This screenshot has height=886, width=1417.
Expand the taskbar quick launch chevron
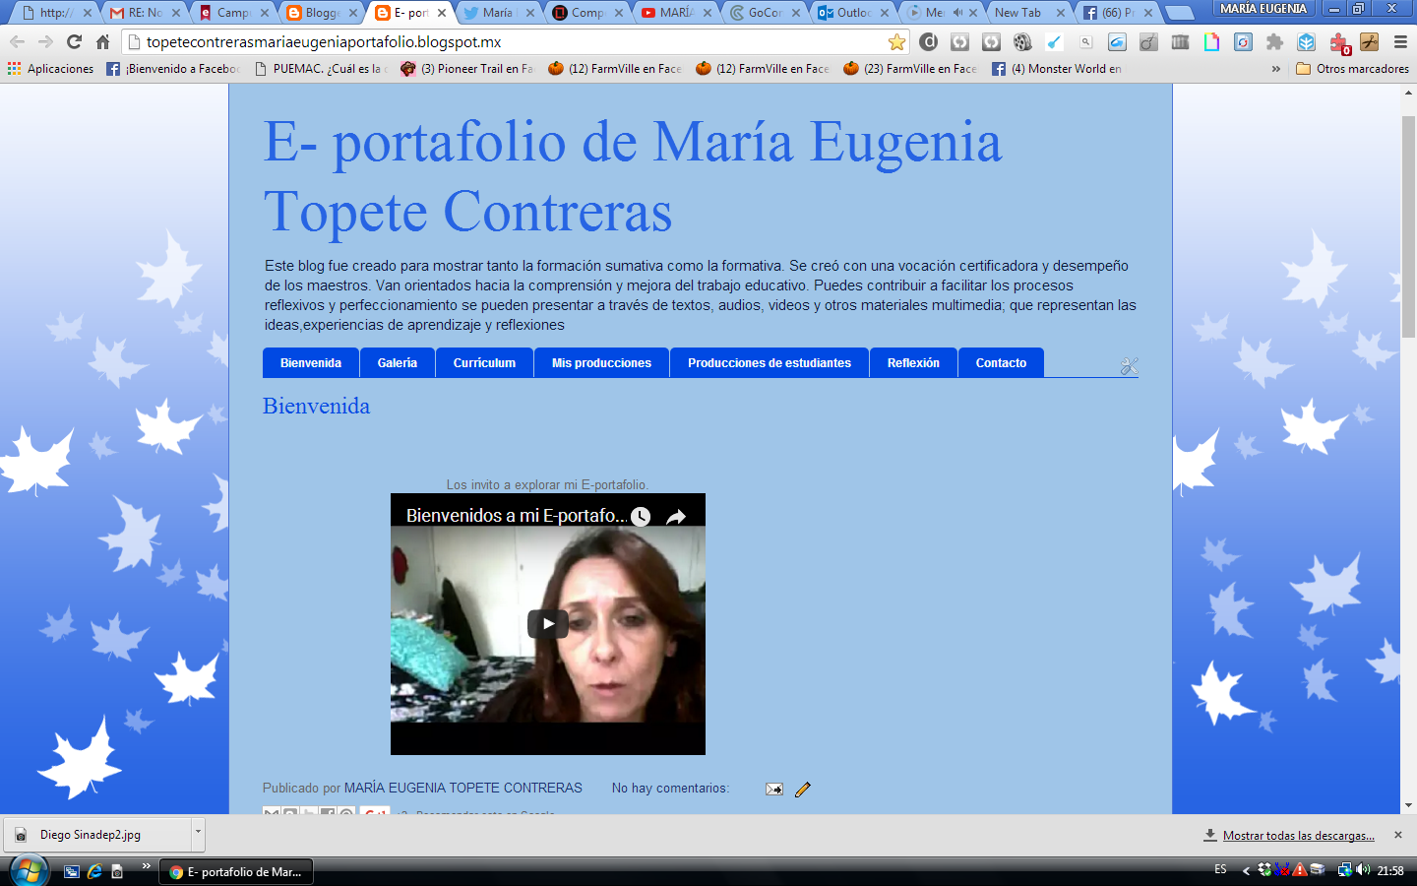click(147, 866)
